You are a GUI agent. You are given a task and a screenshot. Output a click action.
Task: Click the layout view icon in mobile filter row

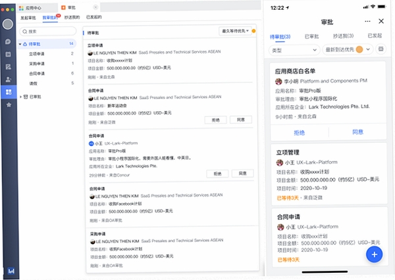[x=381, y=49]
